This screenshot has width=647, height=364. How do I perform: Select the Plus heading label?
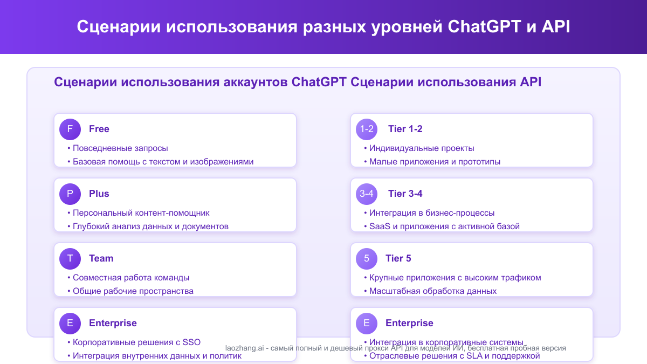(99, 194)
